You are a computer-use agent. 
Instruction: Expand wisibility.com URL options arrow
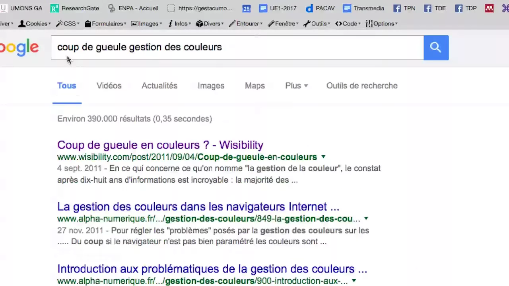(323, 157)
